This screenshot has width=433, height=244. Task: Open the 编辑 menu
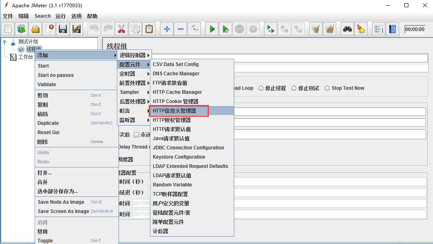pyautogui.click(x=23, y=16)
